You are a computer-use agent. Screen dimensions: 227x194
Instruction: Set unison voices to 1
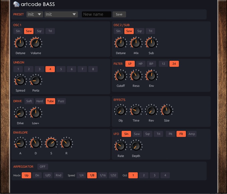pos(18,69)
